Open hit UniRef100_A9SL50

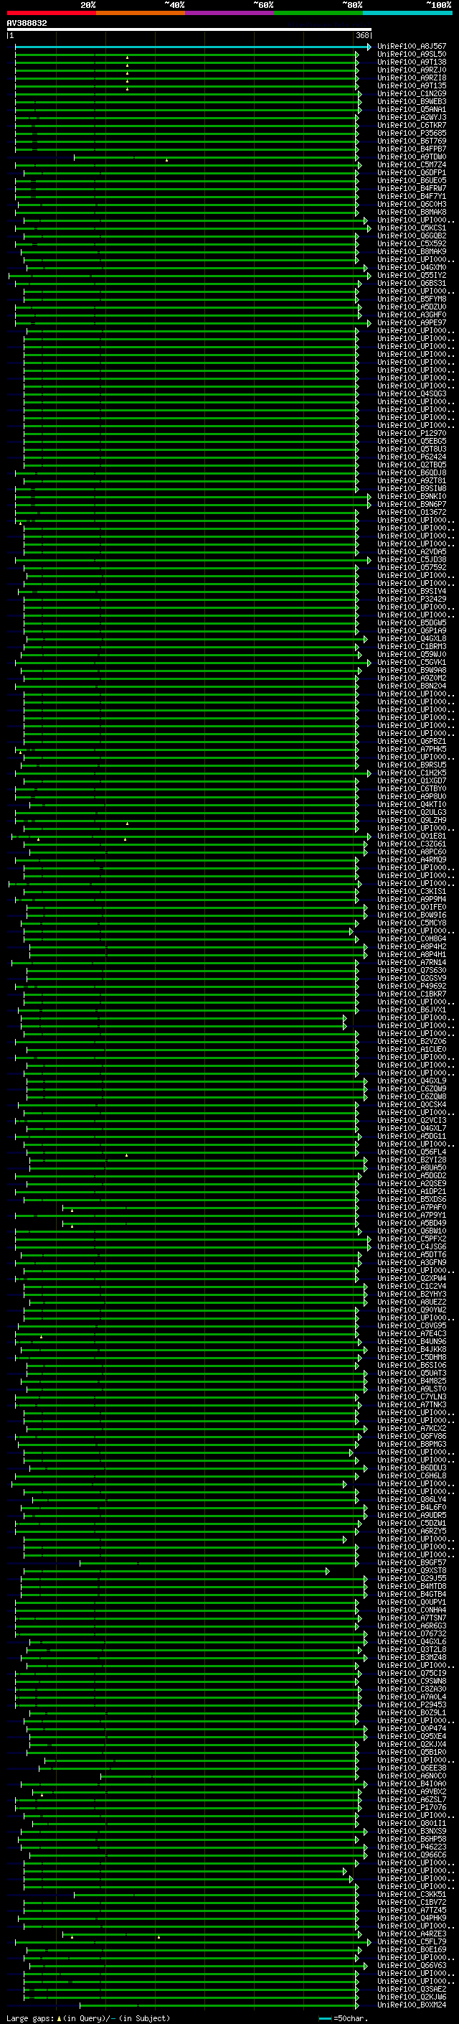(x=412, y=55)
